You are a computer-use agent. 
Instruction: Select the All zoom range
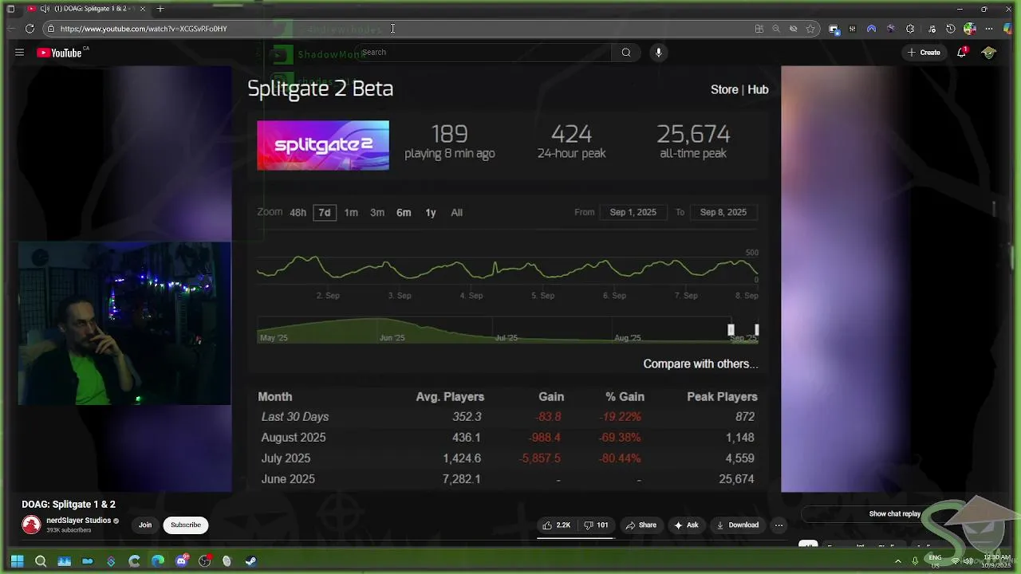coord(456,213)
